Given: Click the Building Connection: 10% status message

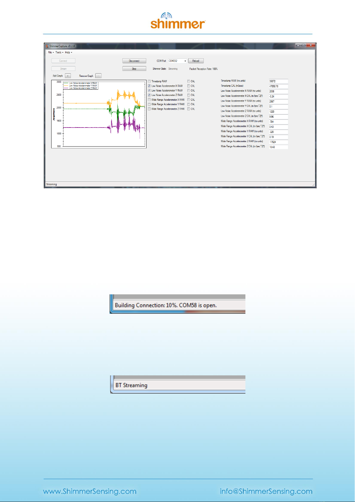Looking at the screenshot, I should pyautogui.click(x=166, y=305).
